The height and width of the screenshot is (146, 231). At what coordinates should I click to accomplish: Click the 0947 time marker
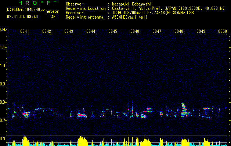pyautogui.click(x=157, y=31)
